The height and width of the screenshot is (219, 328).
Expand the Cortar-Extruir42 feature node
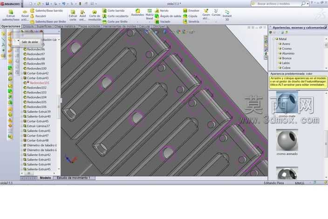point(22,73)
